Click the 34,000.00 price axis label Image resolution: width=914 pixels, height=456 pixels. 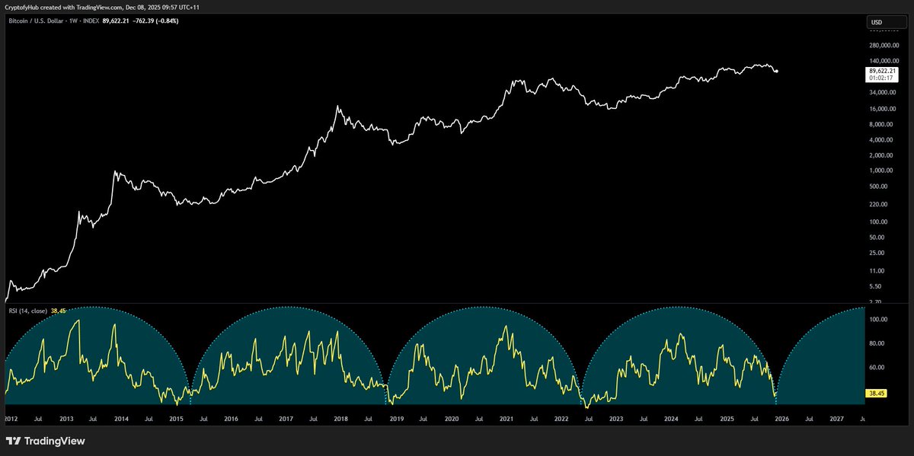[x=882, y=92]
